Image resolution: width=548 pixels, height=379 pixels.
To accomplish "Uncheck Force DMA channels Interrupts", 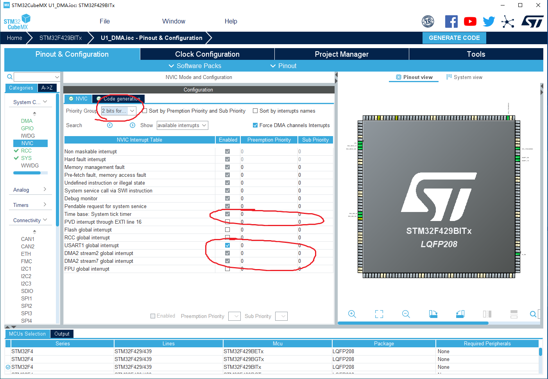I will [255, 125].
